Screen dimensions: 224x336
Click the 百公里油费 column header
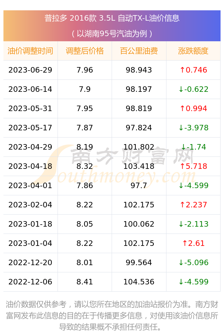pyautogui.click(x=139, y=51)
